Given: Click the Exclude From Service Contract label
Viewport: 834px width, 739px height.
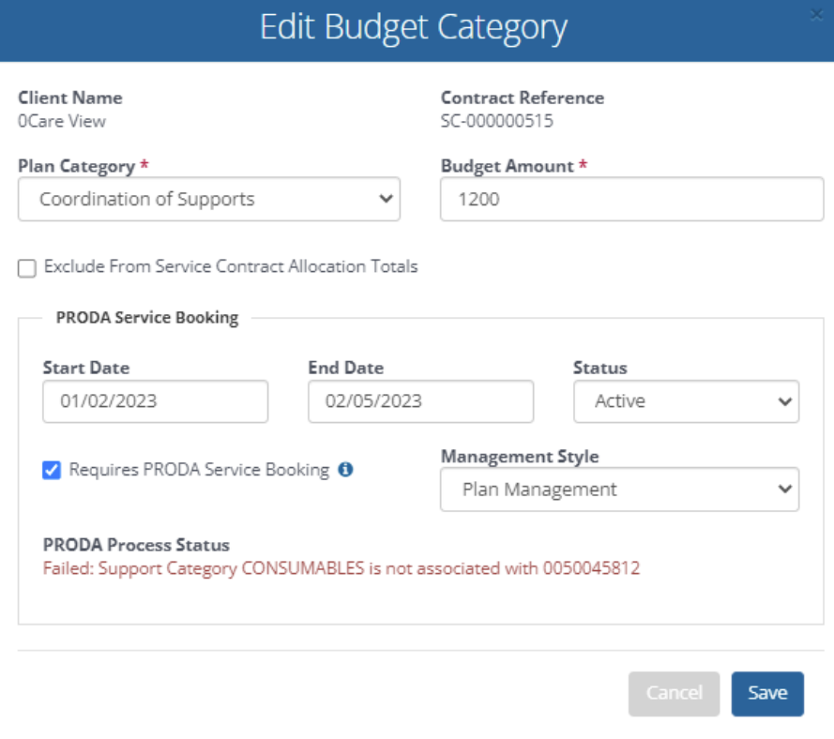Looking at the screenshot, I should (231, 266).
